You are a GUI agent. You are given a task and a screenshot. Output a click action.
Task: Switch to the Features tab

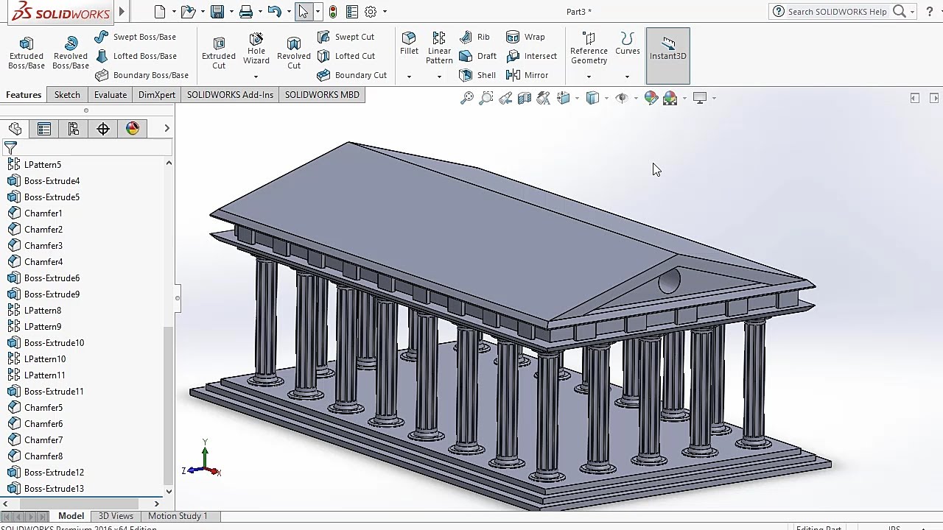[24, 95]
